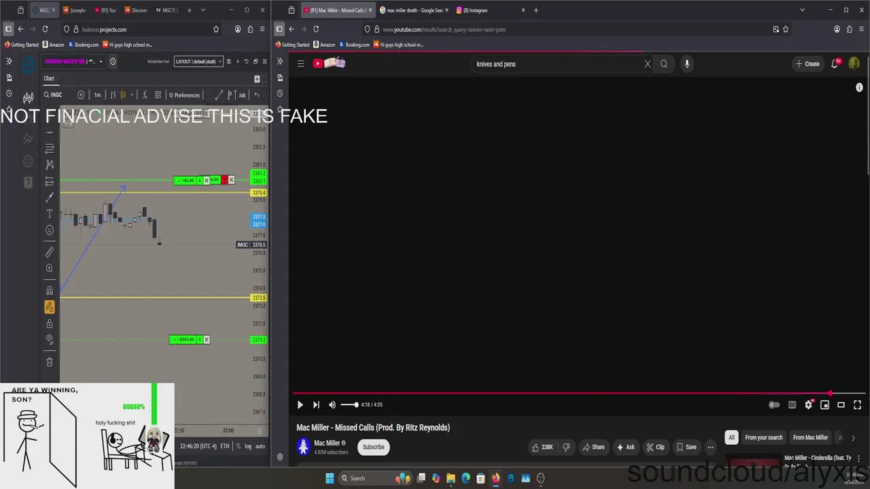Mute the YouTube player volume
Screen dimensions: 870x489
pos(332,405)
